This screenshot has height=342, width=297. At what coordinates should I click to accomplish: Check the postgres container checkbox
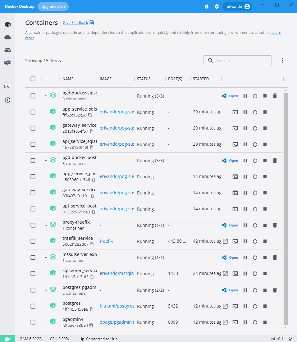pos(33,306)
